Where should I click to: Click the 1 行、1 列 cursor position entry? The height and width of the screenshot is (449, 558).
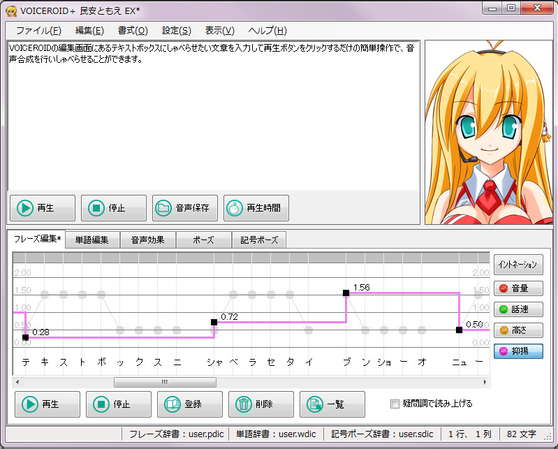(x=470, y=434)
